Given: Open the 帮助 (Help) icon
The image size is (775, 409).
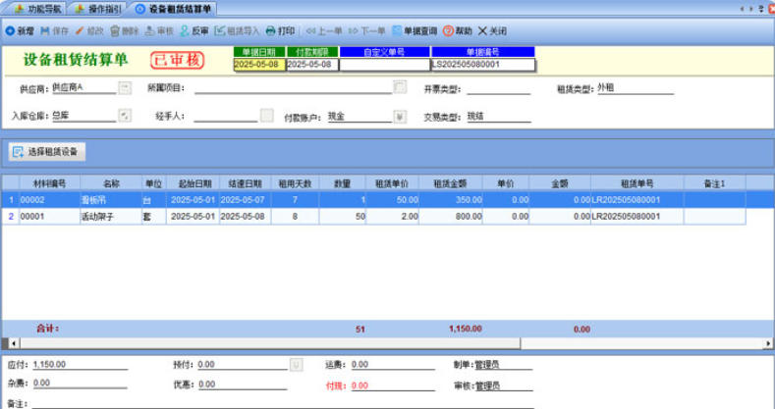Looking at the screenshot, I should (458, 31).
